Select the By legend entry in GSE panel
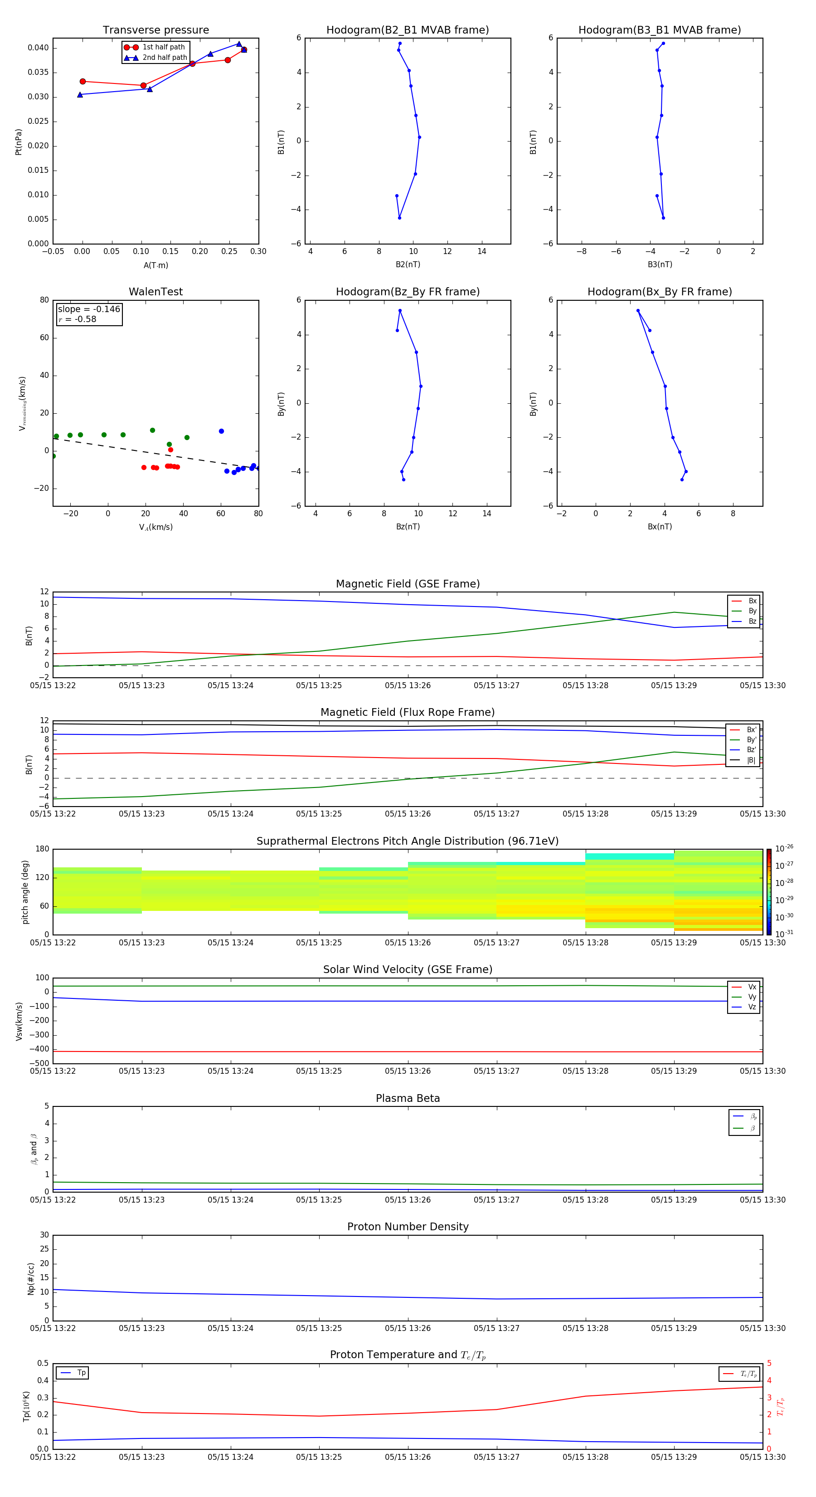Viewport: 816px width, 1497px height. point(744,612)
